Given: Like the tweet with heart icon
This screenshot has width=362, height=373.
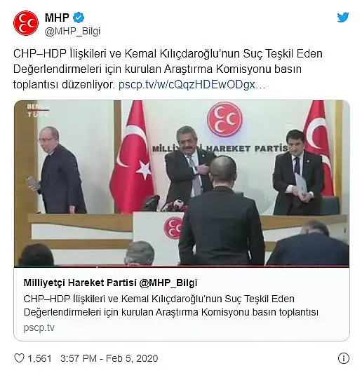Looking at the screenshot, I should [19, 358].
